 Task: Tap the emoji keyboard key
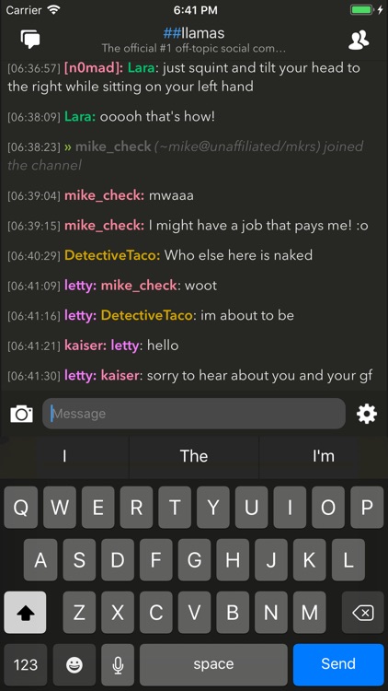coord(74,664)
